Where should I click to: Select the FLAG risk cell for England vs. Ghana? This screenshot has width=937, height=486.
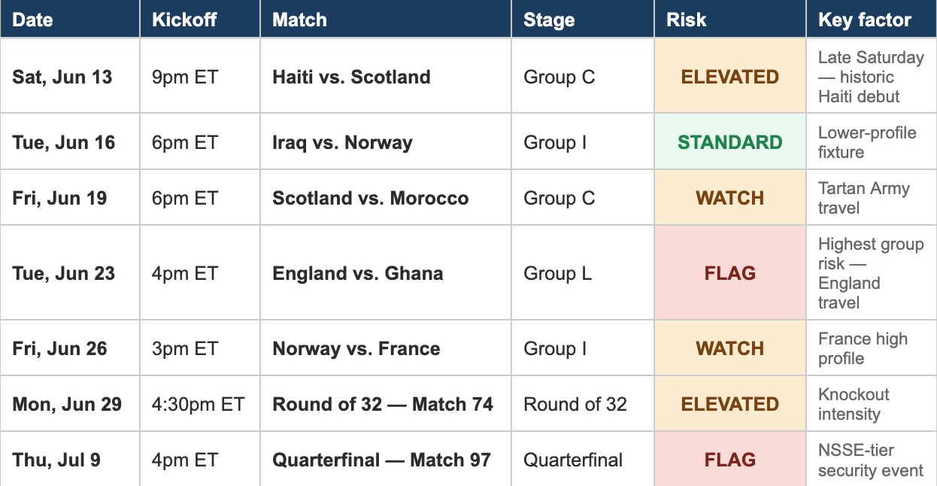coord(730,273)
